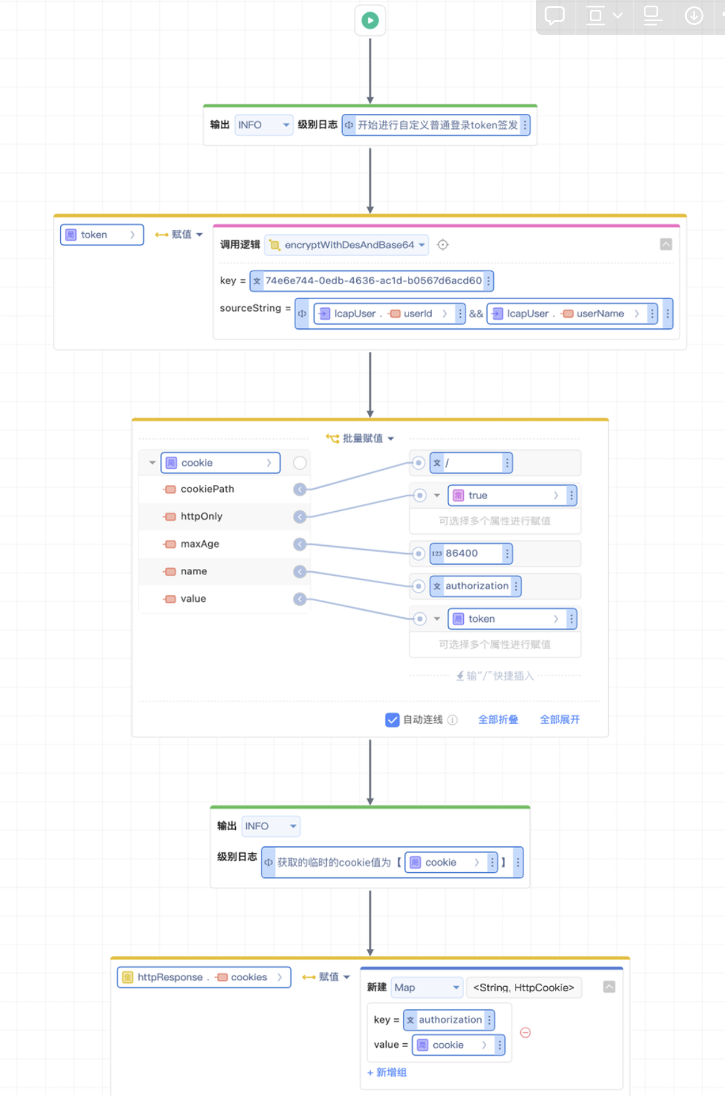This screenshot has width=725, height=1103.
Task: Open more options for Map key authorization
Action: point(489,1020)
